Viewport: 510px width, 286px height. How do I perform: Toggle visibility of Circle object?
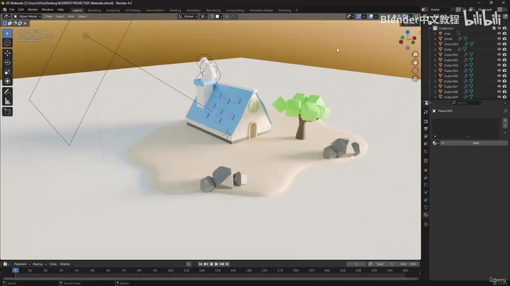coord(499,39)
